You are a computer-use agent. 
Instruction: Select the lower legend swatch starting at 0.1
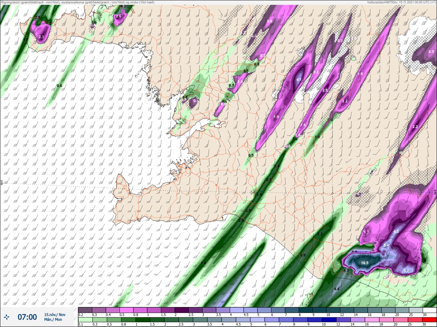85,320
